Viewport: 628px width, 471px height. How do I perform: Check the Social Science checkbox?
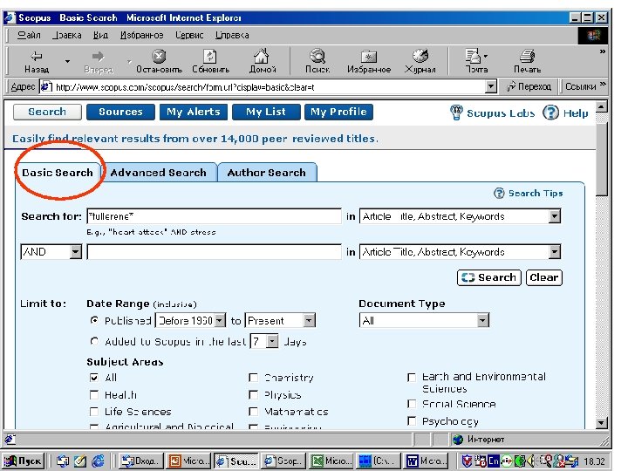[412, 404]
